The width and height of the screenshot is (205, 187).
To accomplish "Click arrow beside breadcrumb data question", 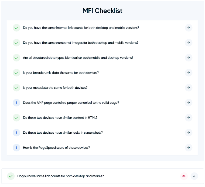I will [189, 73].
